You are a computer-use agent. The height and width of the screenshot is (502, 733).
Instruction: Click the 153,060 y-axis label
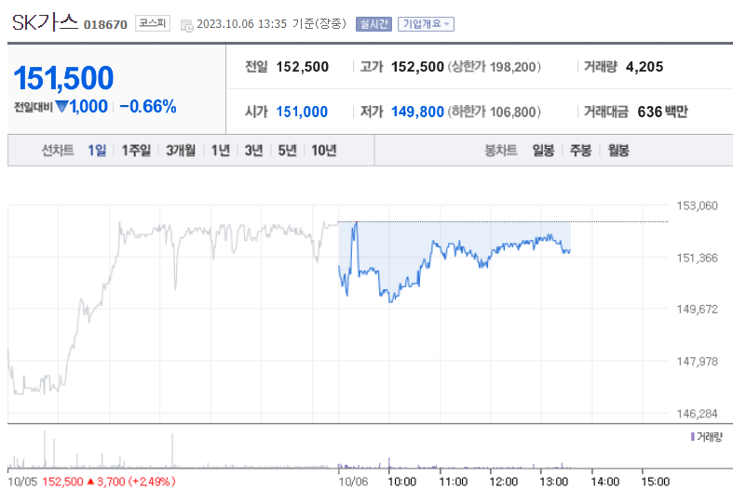697,205
